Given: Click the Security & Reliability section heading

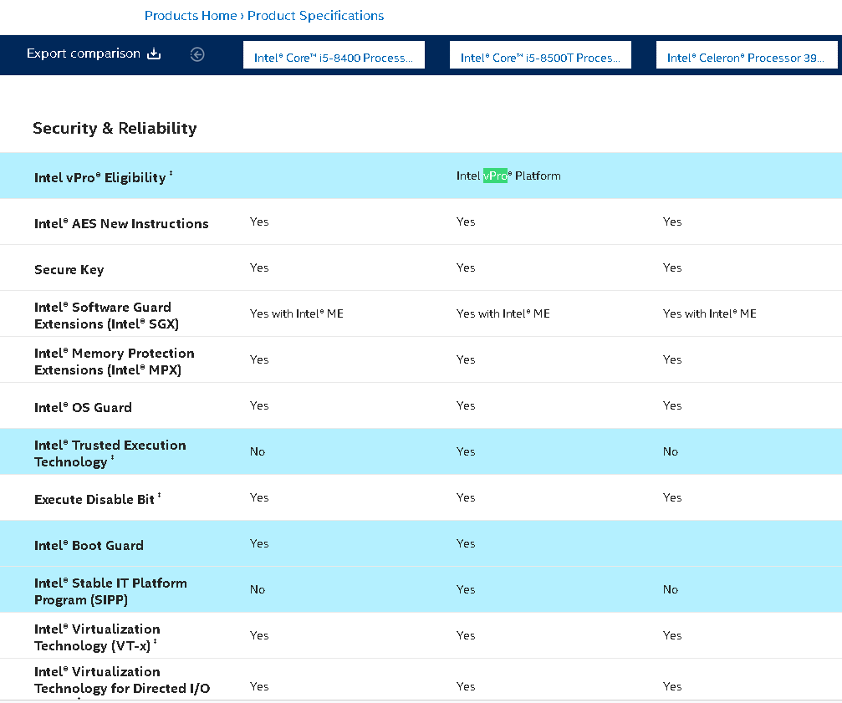Looking at the screenshot, I should (x=115, y=128).
